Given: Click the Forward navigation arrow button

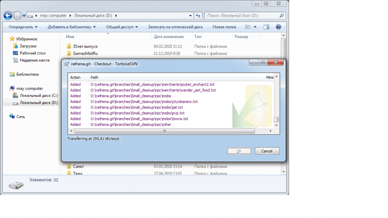Looking at the screenshot, I should click(x=17, y=15).
